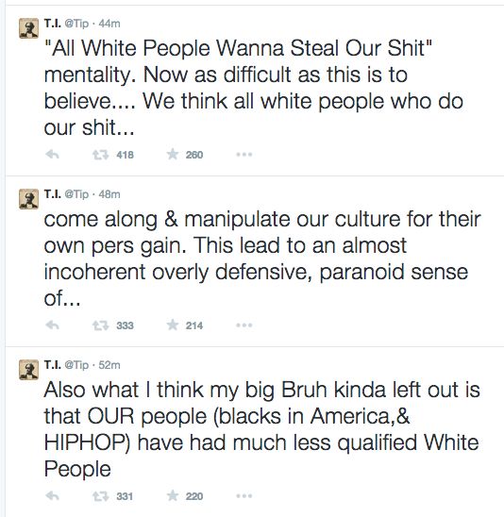Open more options on the 52m tweet
504x517 pixels.
(244, 496)
